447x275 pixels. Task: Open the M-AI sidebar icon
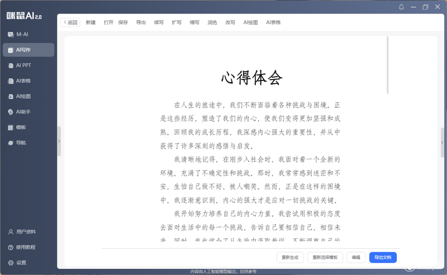coord(11,35)
